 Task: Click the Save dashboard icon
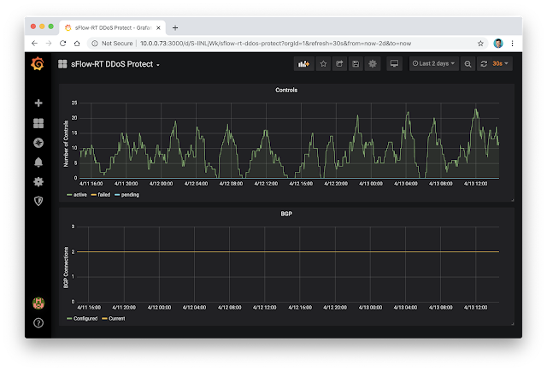(x=356, y=64)
